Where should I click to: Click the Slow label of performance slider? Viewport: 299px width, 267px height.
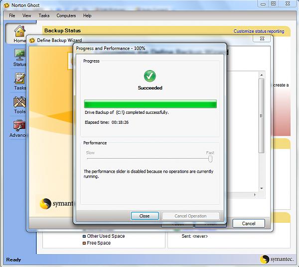[90, 153]
